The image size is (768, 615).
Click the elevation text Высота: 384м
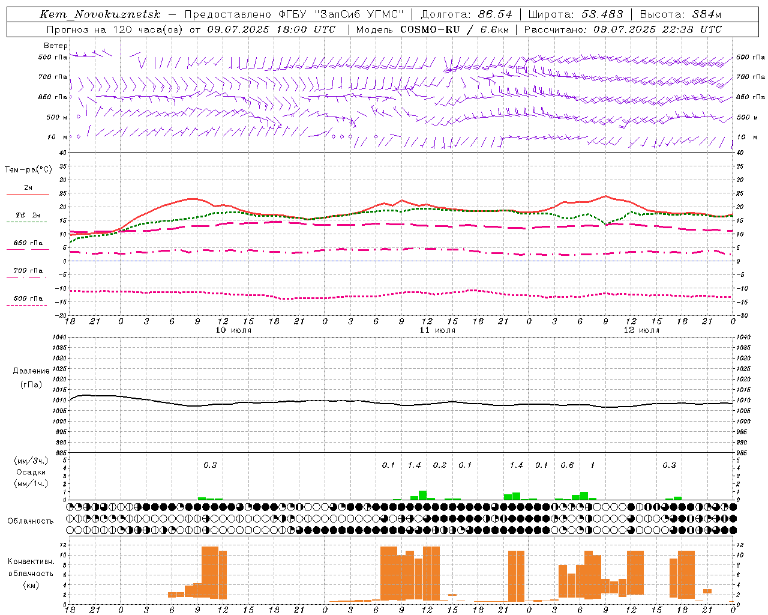tap(680, 14)
